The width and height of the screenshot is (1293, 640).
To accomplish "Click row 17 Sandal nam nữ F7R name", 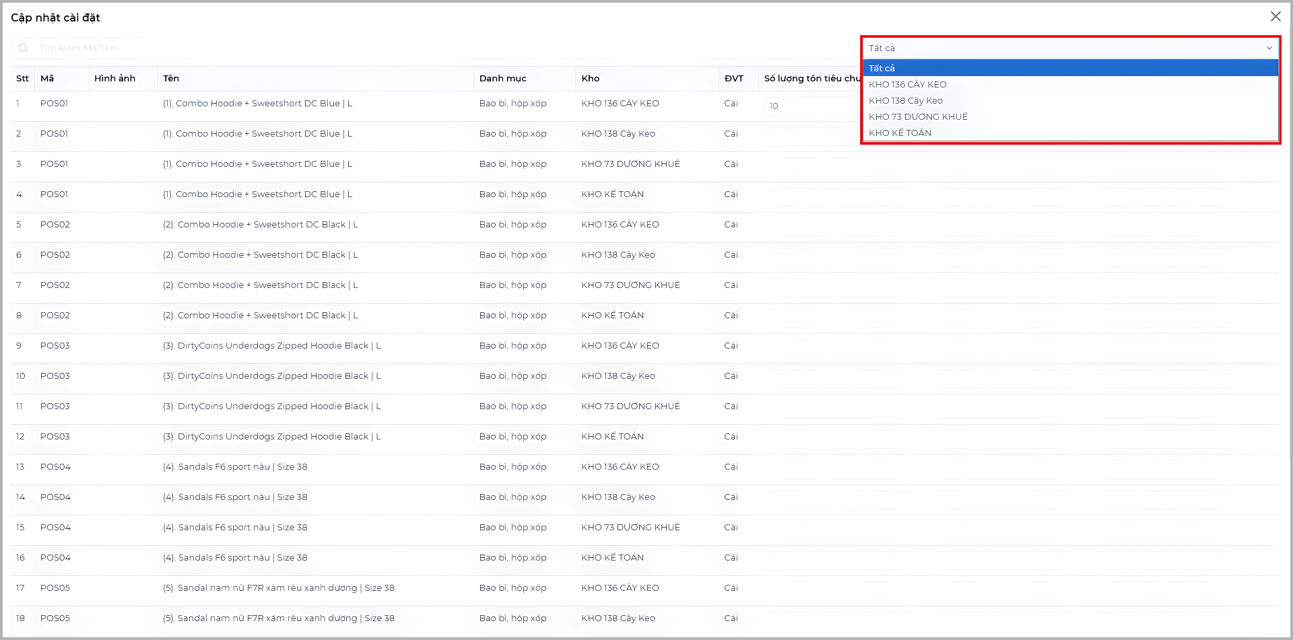I will [278, 588].
